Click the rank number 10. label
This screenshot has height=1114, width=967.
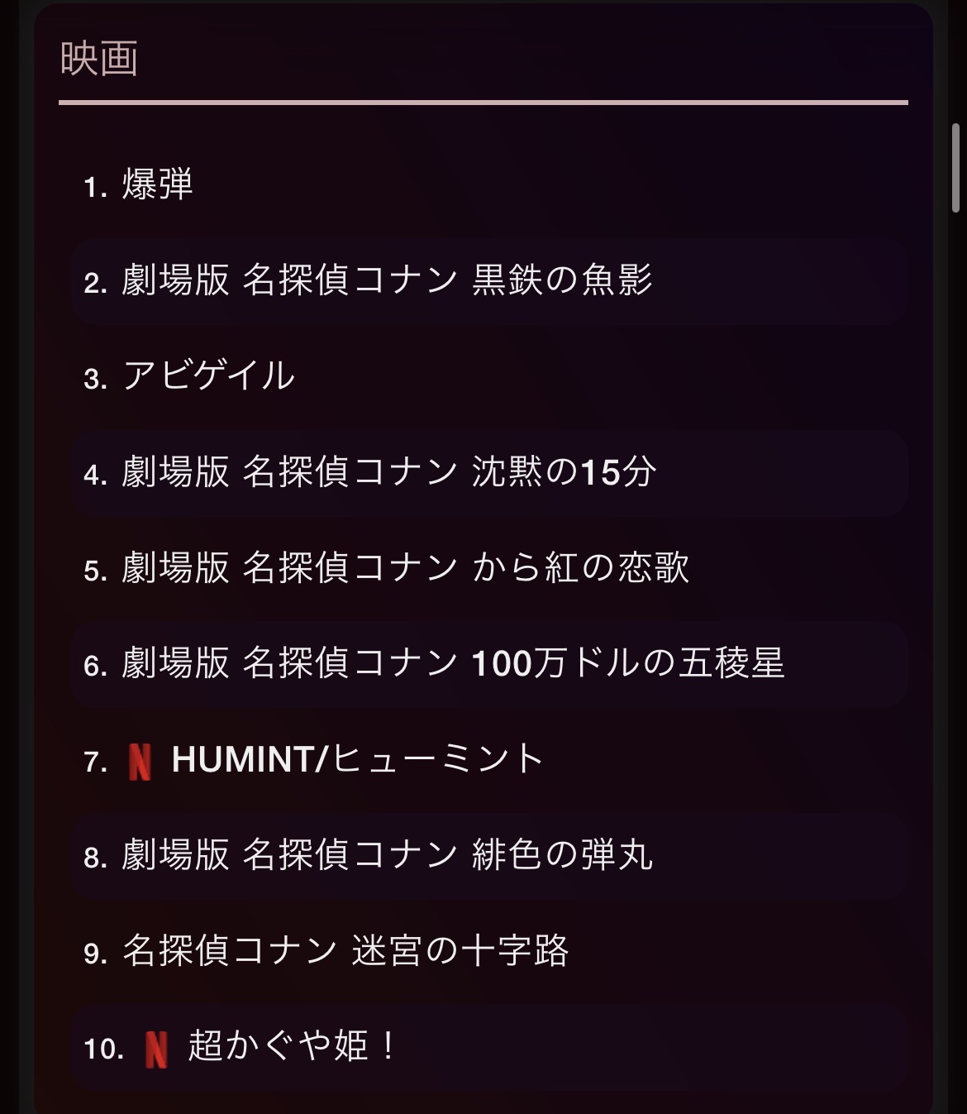point(103,1049)
